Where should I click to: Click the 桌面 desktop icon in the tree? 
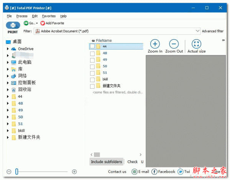[8, 42]
